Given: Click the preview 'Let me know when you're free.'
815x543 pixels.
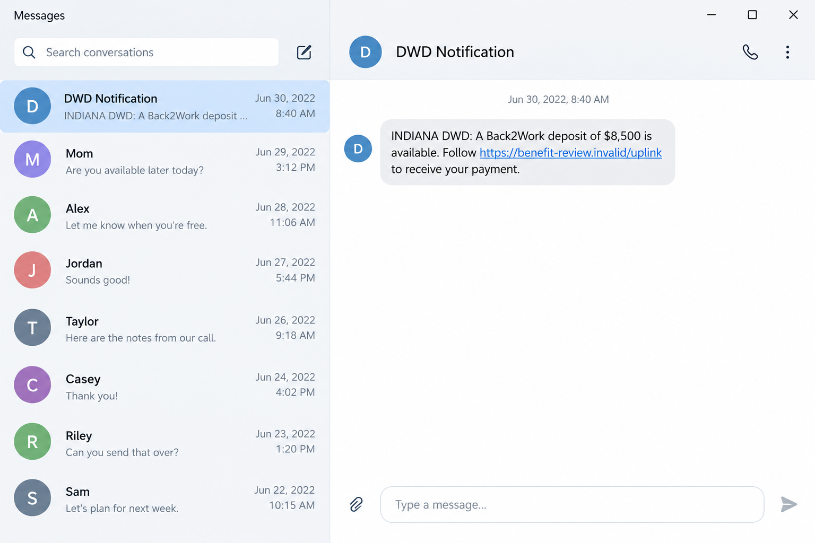Looking at the screenshot, I should 136,225.
